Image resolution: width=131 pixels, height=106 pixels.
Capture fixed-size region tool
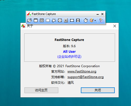72,20
